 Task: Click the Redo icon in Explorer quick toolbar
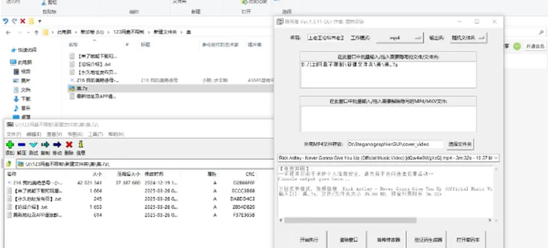14,21
